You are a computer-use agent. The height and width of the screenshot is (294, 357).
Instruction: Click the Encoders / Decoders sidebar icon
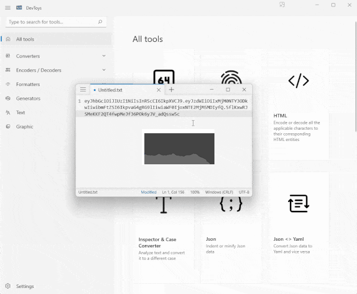pos(8,70)
